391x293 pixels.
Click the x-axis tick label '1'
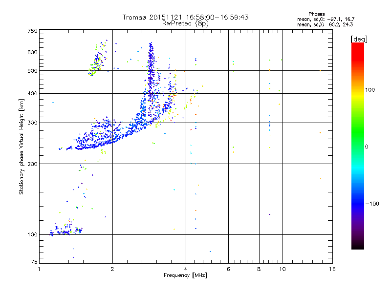tap(39, 269)
